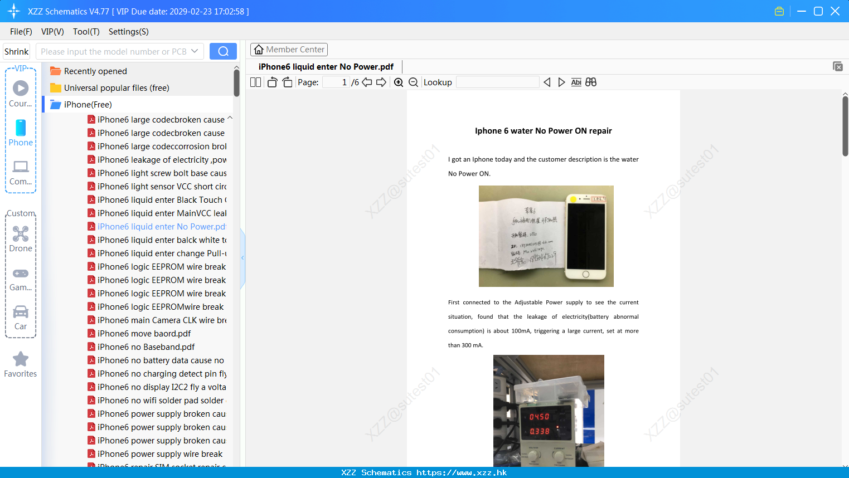Image resolution: width=849 pixels, height=478 pixels.
Task: Click the binoculars search icon
Action: (x=591, y=82)
